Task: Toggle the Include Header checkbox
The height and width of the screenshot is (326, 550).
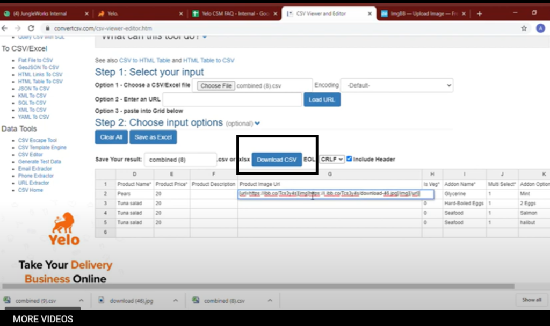Action: pyautogui.click(x=350, y=159)
